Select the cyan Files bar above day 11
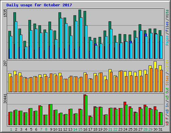This screenshot has height=133, width=171. click(61, 38)
